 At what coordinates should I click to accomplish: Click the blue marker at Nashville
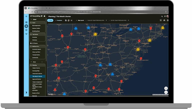(x=100, y=65)
